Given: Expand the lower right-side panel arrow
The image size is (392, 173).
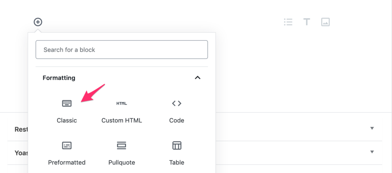Looking at the screenshot, I should click(372, 152).
